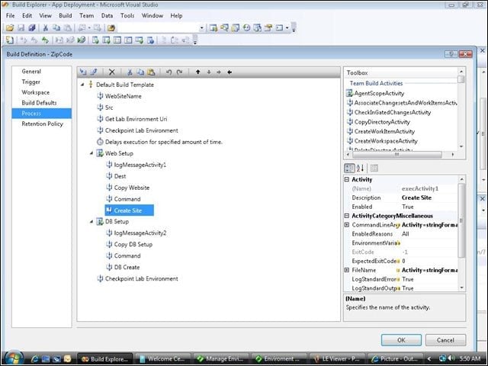Collapse the Default Build Template node

pos(82,85)
